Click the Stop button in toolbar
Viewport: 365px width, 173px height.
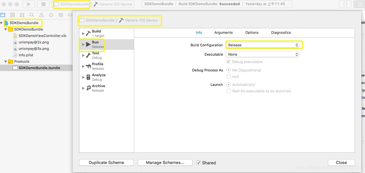(44, 4)
